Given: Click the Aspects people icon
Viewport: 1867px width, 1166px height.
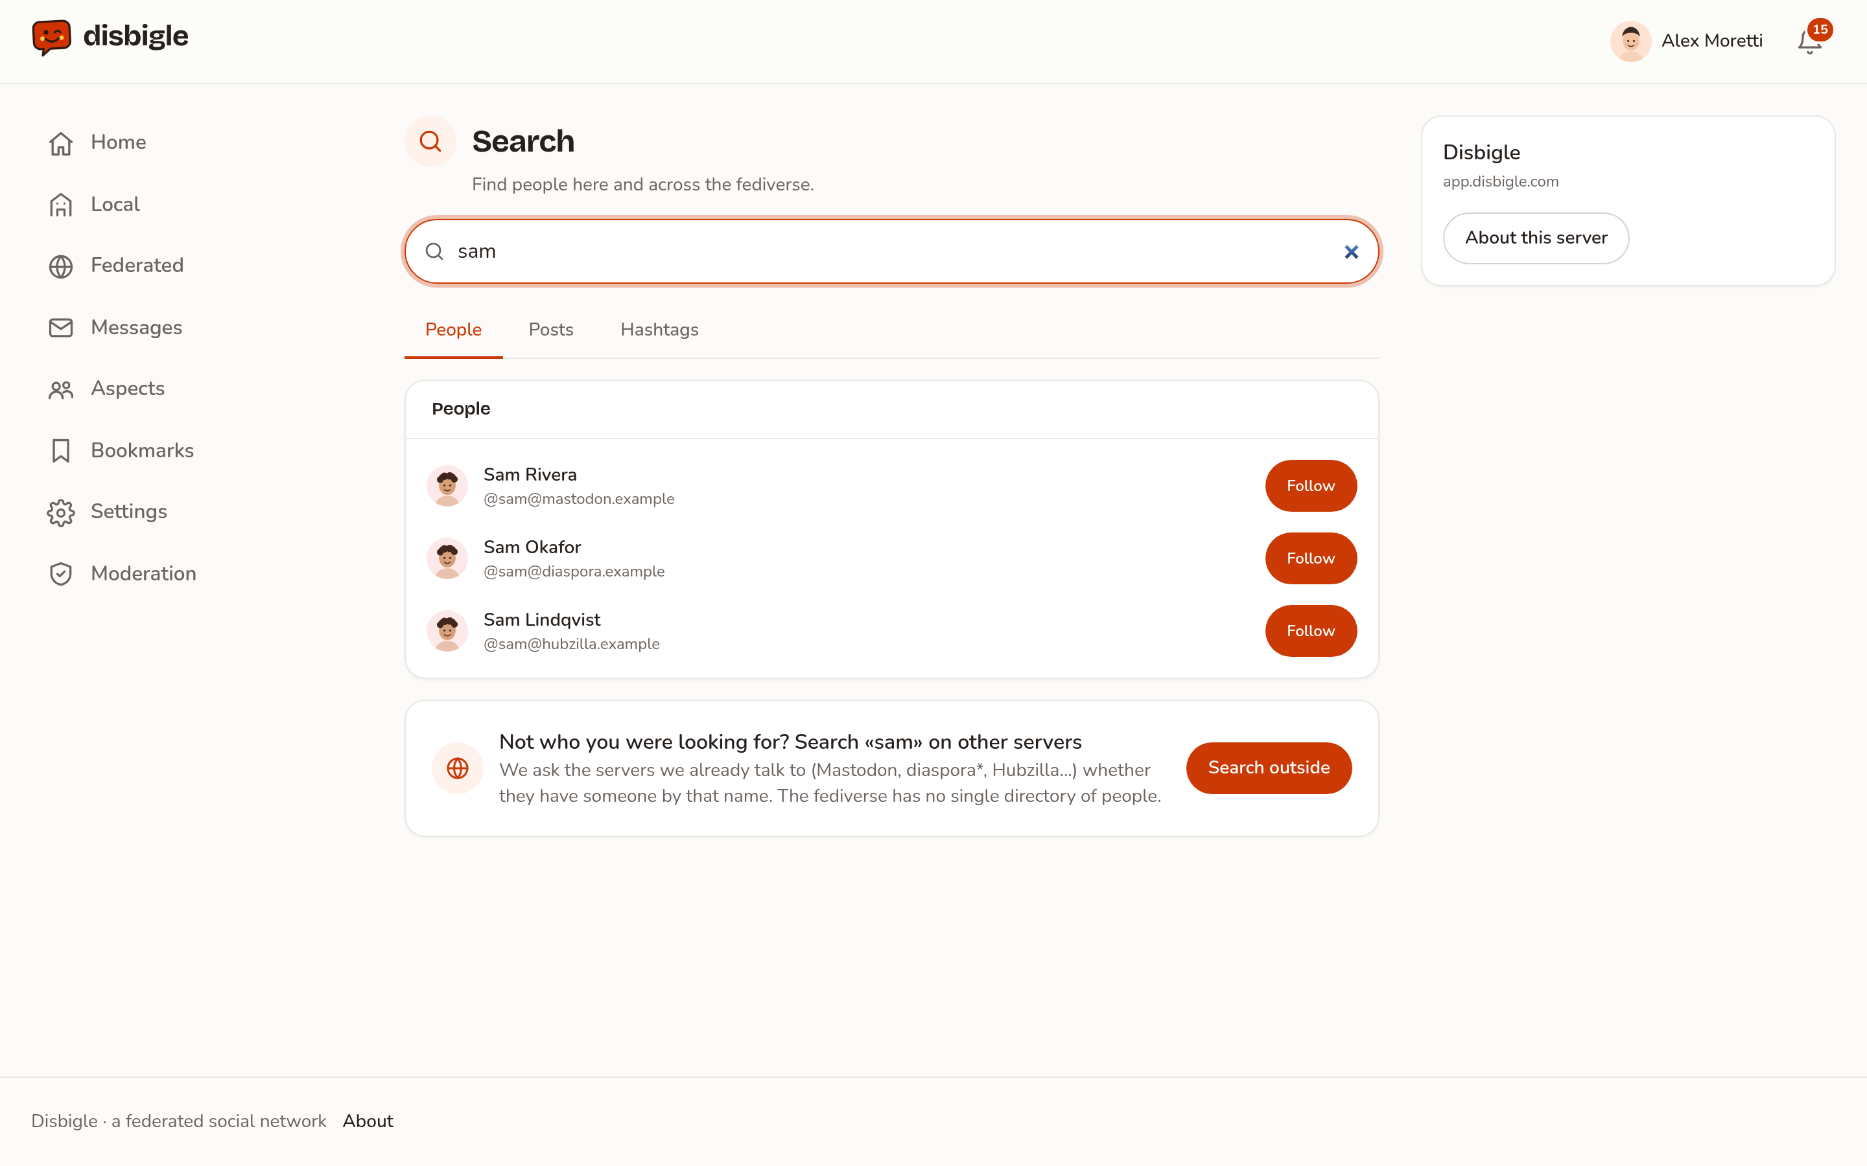Looking at the screenshot, I should pos(61,389).
